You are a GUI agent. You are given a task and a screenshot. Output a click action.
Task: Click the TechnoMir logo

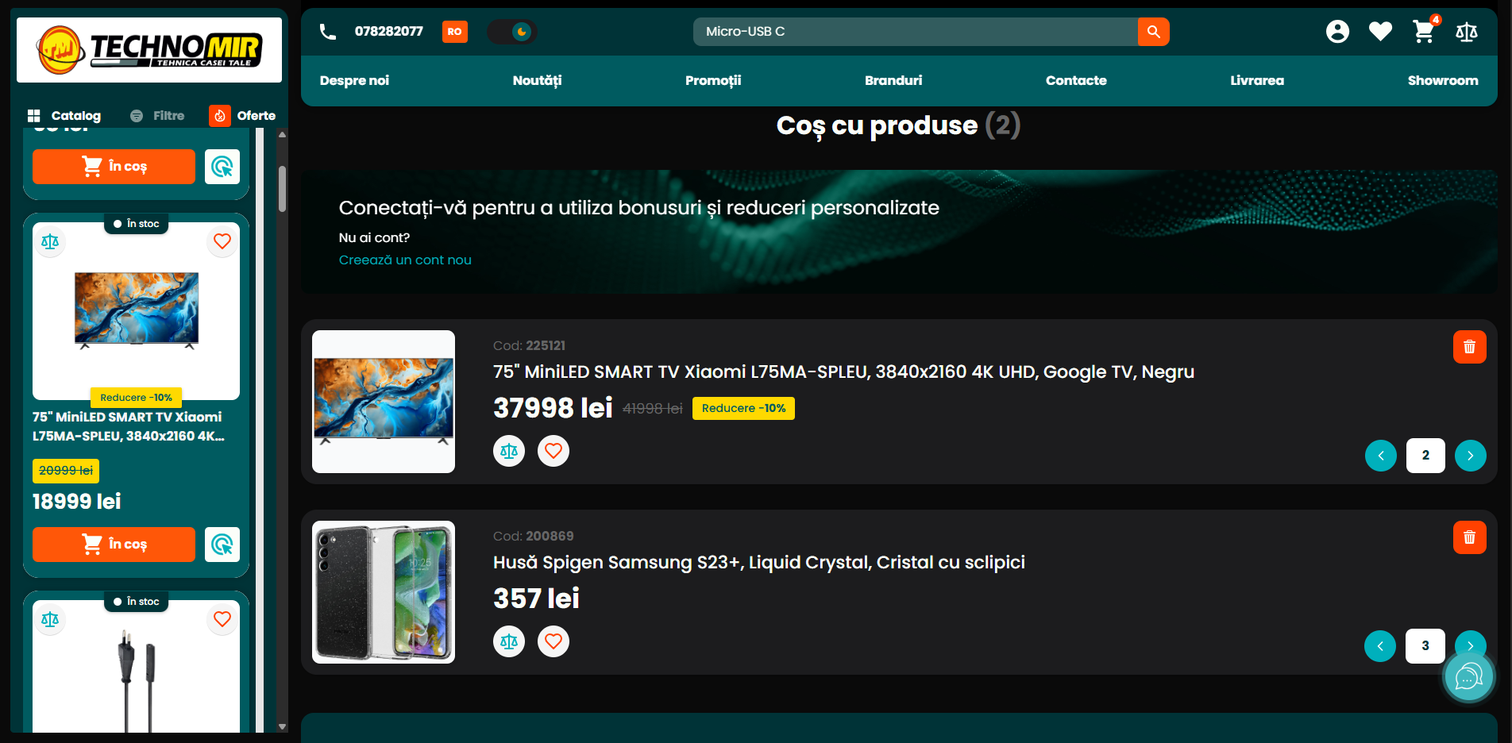coord(149,50)
